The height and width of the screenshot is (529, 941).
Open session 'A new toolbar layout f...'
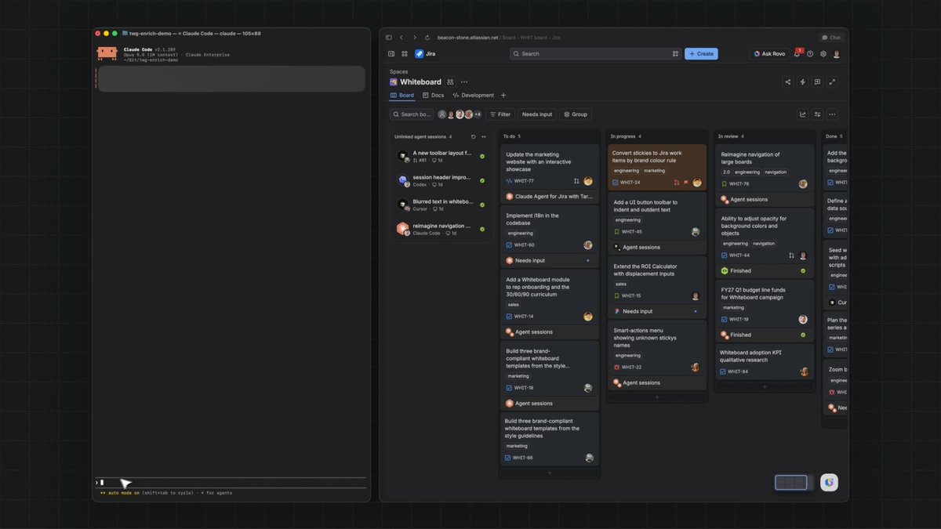coord(441,157)
